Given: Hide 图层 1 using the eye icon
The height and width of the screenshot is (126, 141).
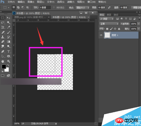Looking at the screenshot, I should click(101, 35).
